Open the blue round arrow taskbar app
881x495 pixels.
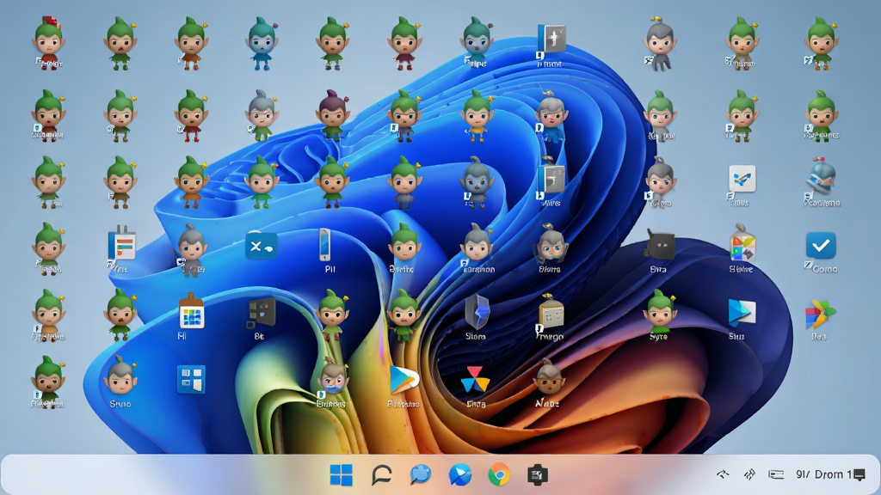[x=460, y=474]
